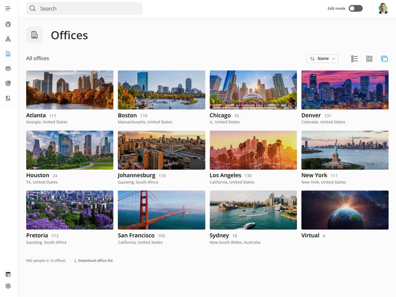
Task: Open the dashboard compass icon in sidebar
Action: (x=7, y=24)
